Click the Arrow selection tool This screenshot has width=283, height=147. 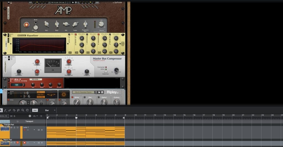tap(1, 110)
